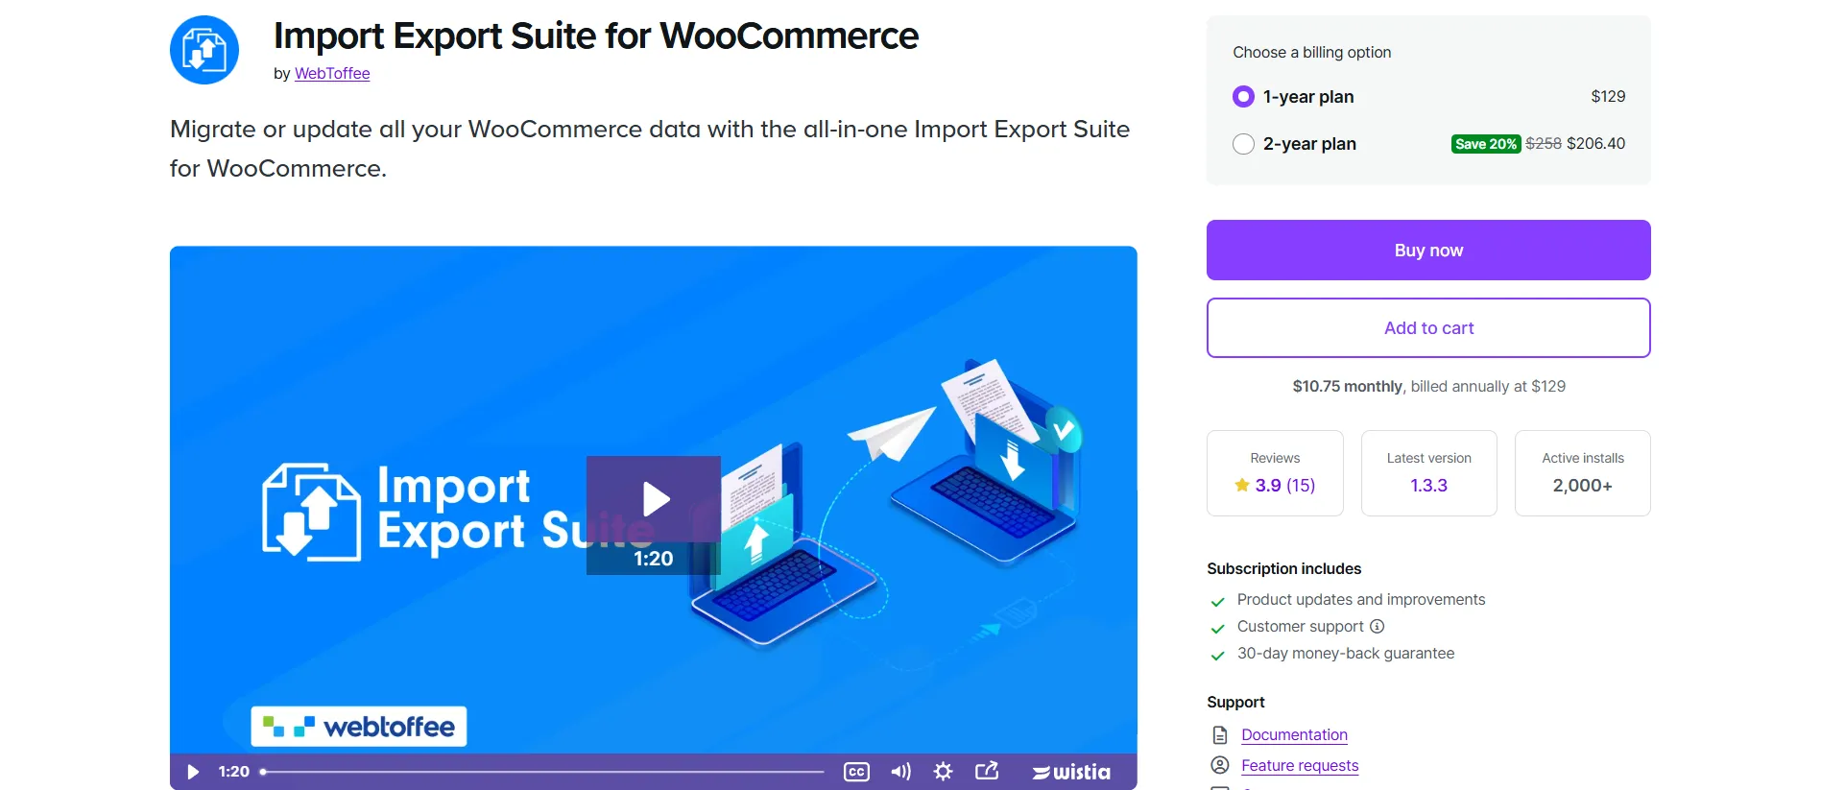Open video settings gear icon
Image resolution: width=1821 pixels, height=790 pixels.
[944, 772]
